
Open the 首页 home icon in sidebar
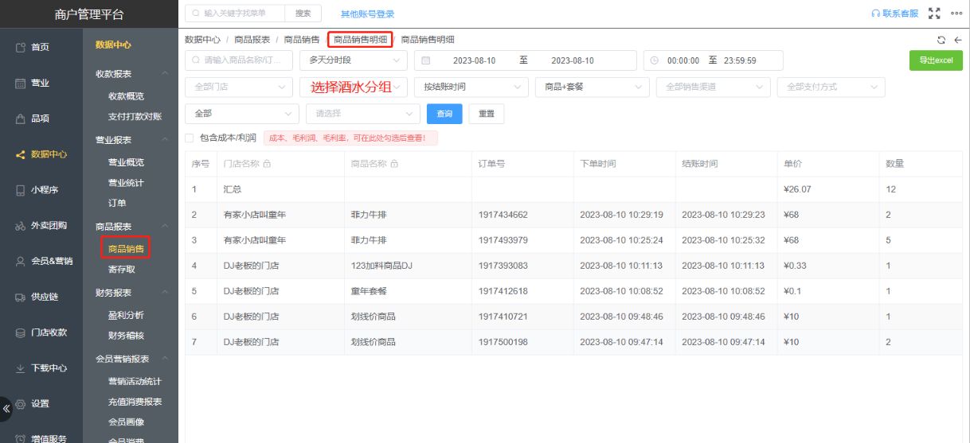pyautogui.click(x=21, y=48)
